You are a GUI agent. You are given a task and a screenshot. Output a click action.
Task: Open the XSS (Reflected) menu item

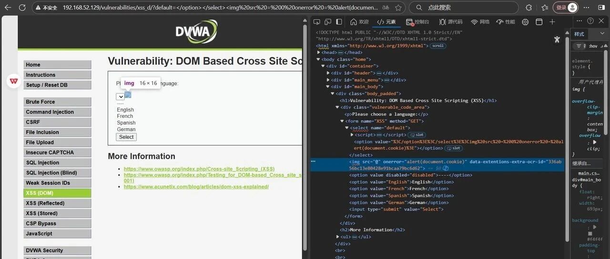[x=57, y=203]
